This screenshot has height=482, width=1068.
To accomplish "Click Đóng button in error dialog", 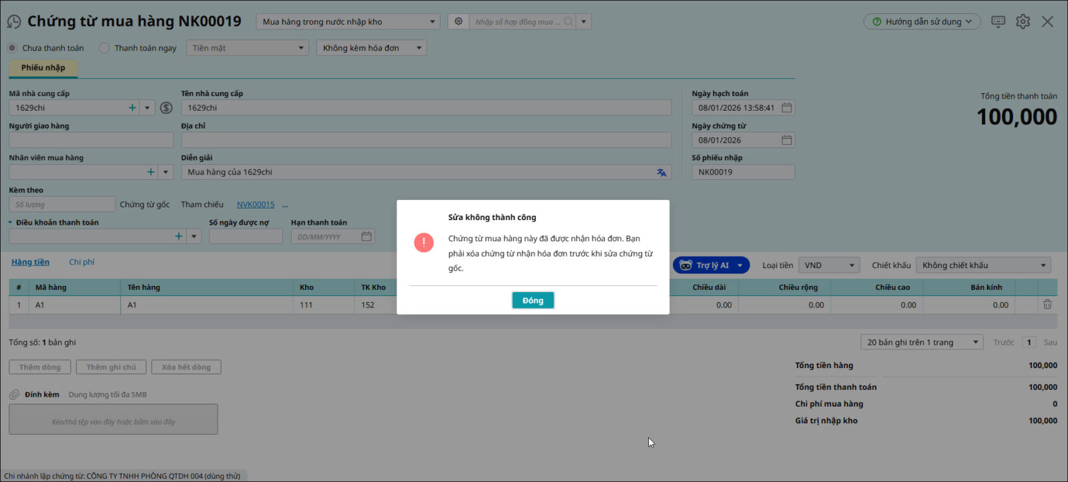I will click(x=533, y=301).
